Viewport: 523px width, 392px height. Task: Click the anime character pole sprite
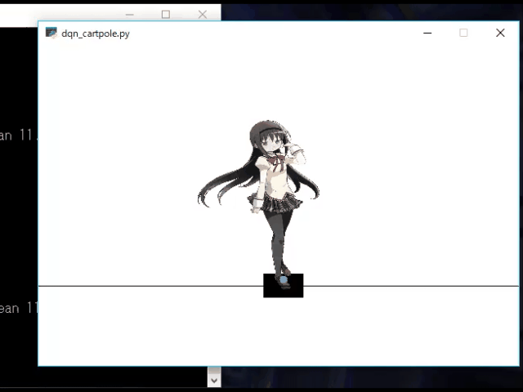tap(259, 204)
